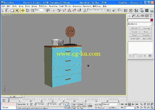155x110 pixels.
Task: Click the TurboSmooth modifier button
Action: [146, 39]
